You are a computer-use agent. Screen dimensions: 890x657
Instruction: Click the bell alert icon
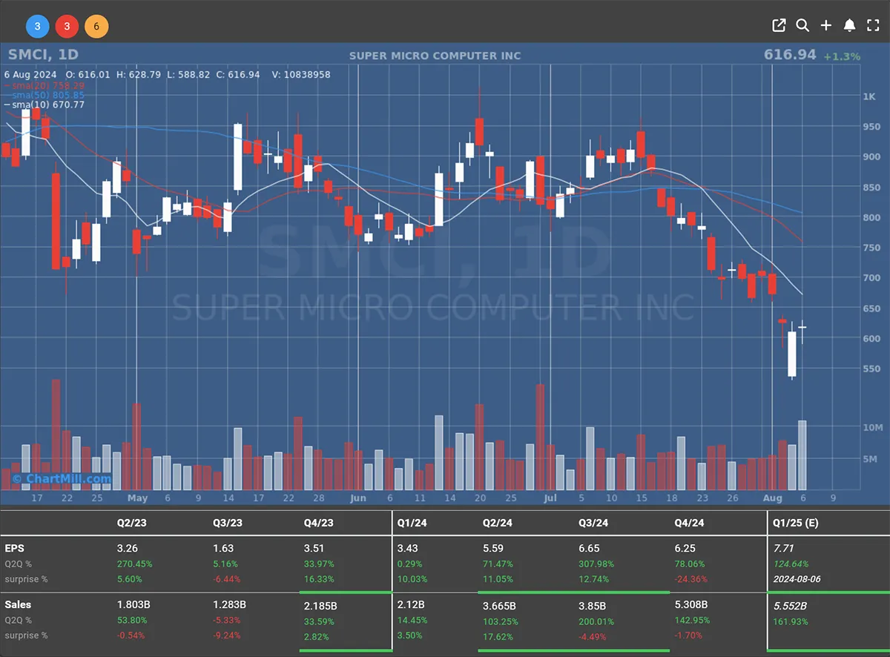tap(850, 26)
